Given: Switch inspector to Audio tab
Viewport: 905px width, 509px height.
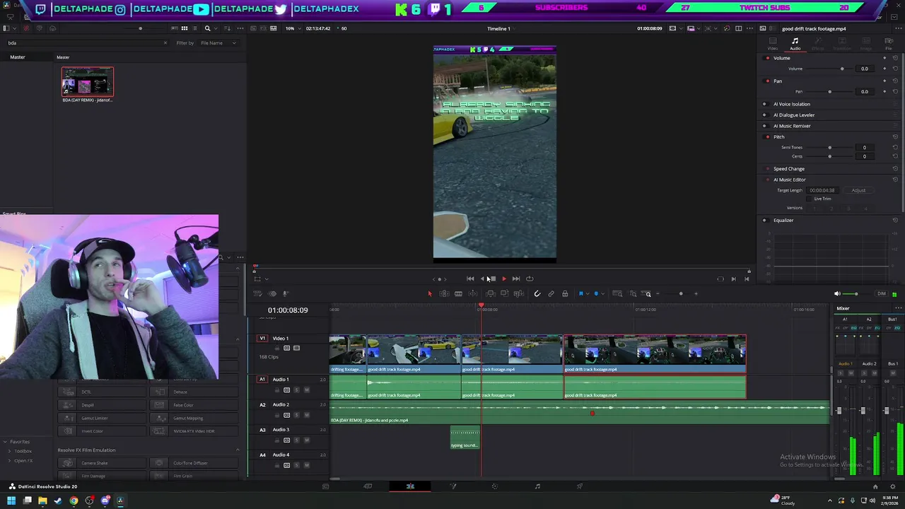Looking at the screenshot, I should [795, 44].
